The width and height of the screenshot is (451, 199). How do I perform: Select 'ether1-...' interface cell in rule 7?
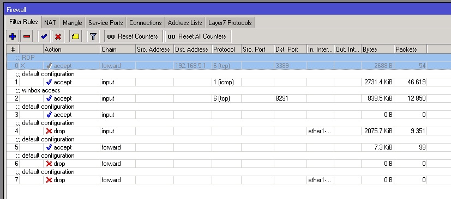point(321,180)
